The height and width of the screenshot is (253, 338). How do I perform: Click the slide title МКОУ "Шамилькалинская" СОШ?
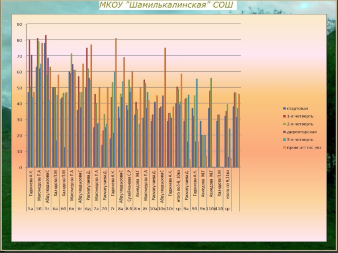click(168, 6)
